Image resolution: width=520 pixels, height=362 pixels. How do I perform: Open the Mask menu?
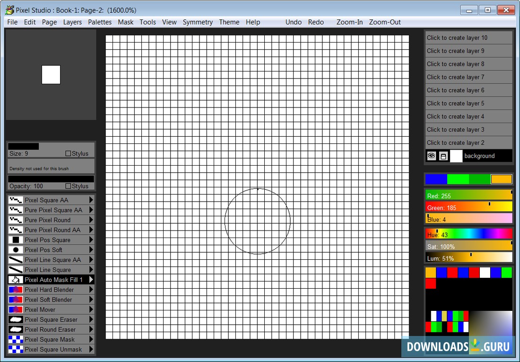[x=126, y=22]
